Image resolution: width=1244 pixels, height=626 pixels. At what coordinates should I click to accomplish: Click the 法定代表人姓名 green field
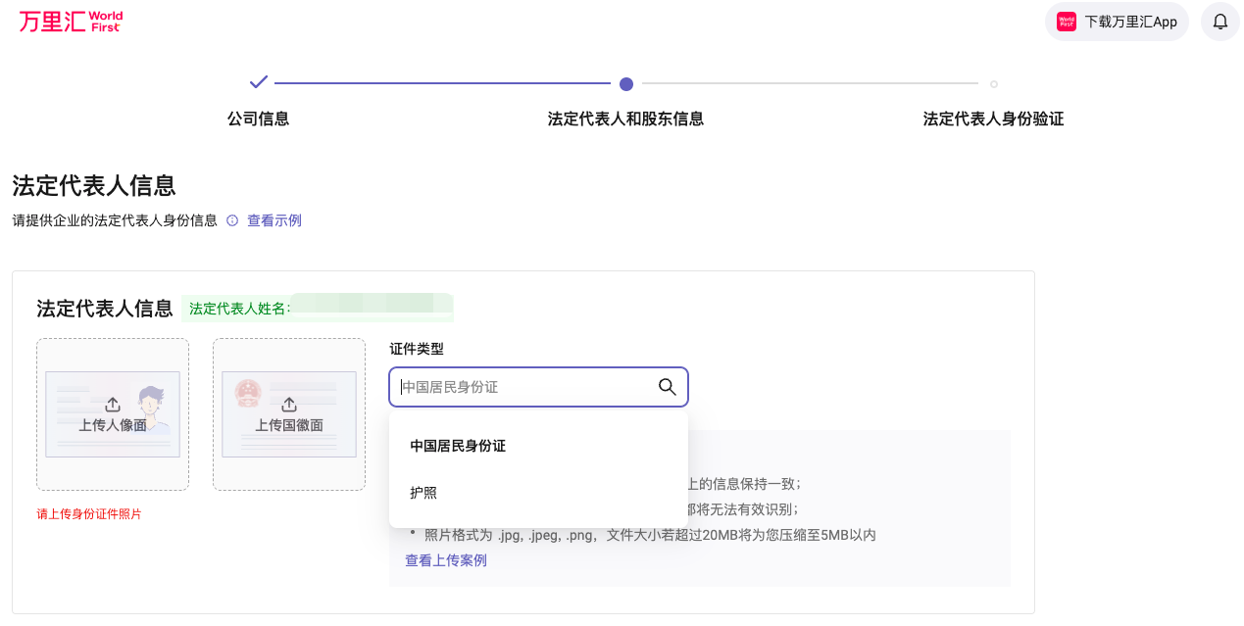pyautogui.click(x=318, y=309)
